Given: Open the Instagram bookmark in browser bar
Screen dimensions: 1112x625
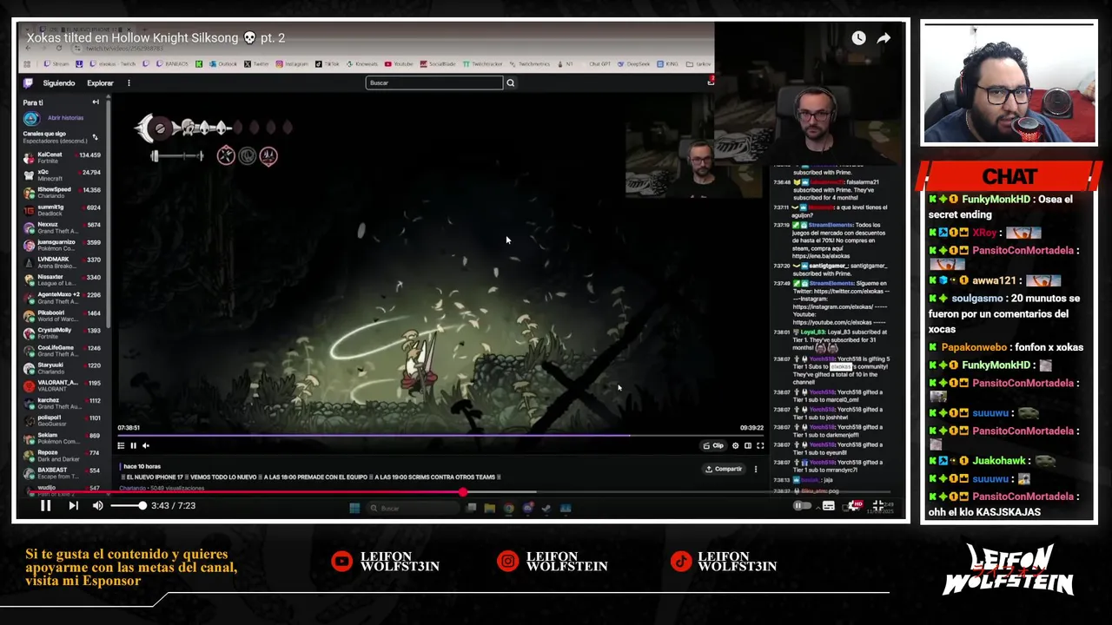Looking at the screenshot, I should 292,63.
